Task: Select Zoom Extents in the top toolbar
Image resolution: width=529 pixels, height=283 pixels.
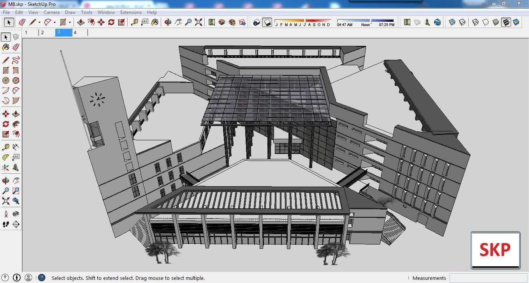Action: coord(199,22)
